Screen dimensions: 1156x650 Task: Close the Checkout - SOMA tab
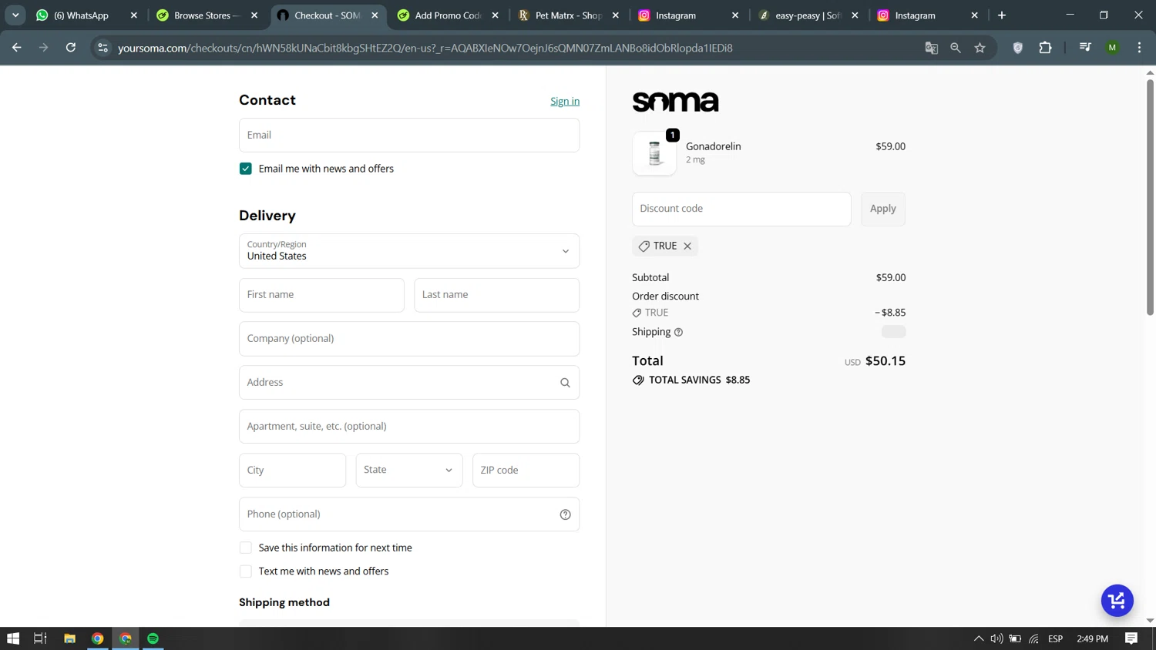[375, 15]
